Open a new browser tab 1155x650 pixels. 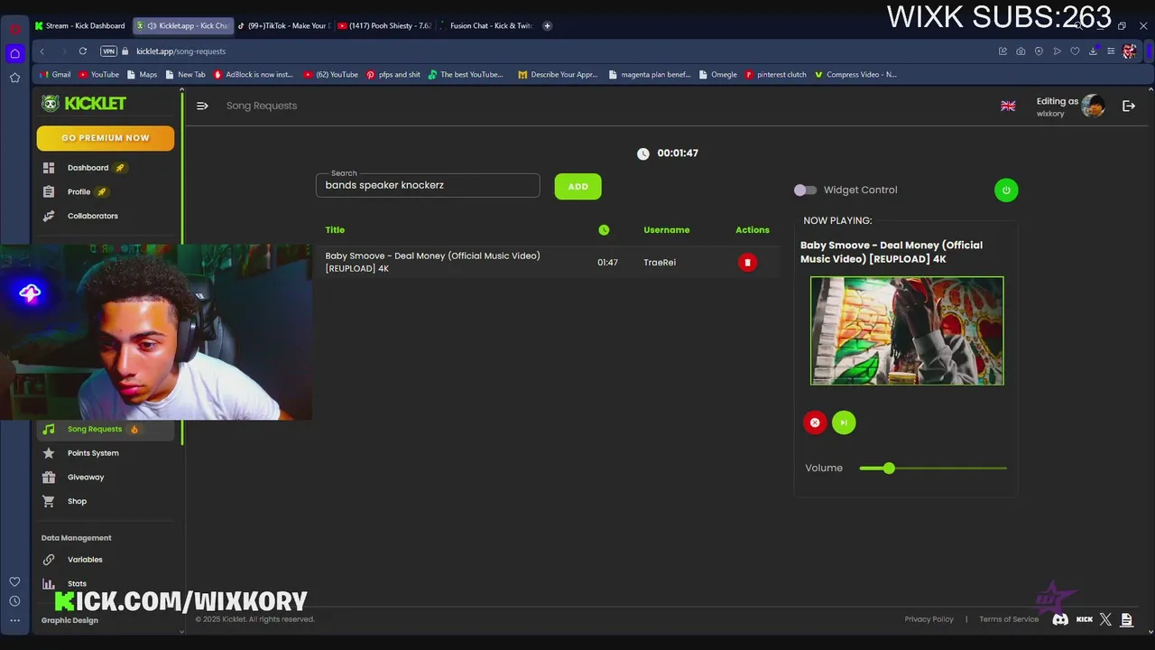point(547,25)
